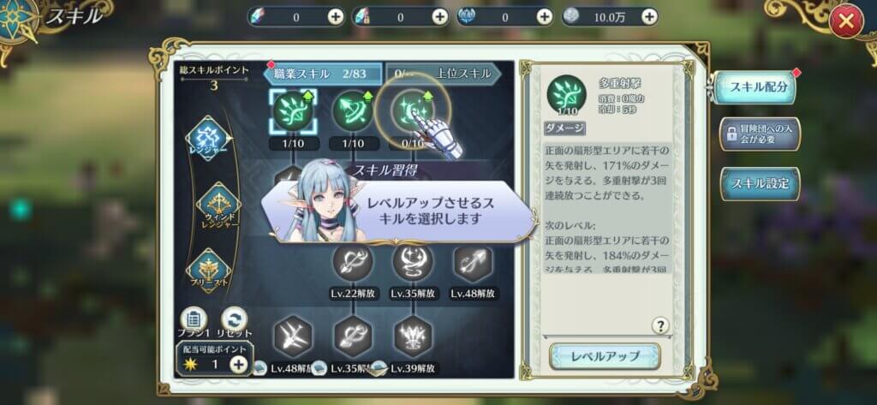Switch to the 上位スキル tab
The height and width of the screenshot is (405, 877).
point(443,74)
